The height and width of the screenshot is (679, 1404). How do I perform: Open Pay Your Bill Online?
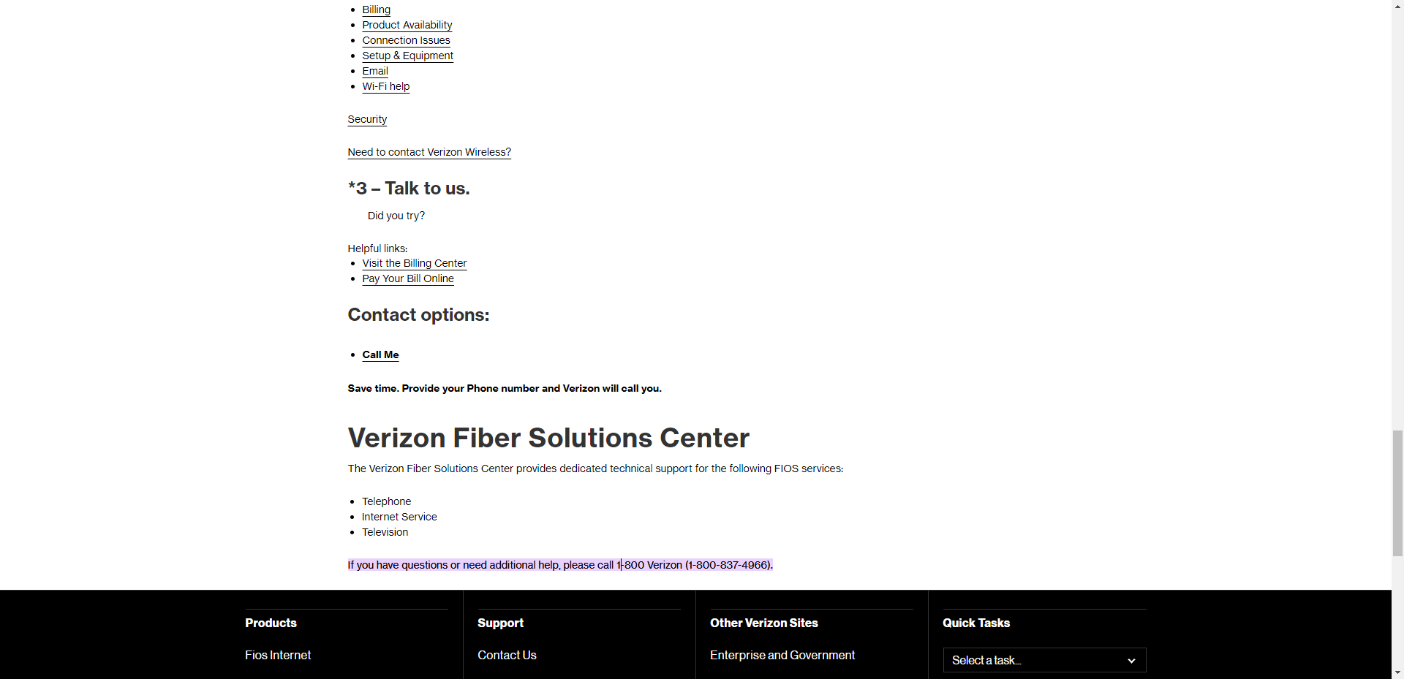[x=407, y=278]
